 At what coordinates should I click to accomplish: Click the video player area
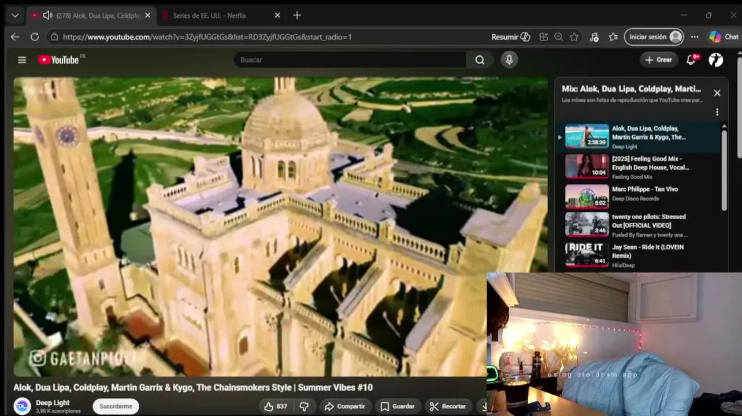point(280,226)
